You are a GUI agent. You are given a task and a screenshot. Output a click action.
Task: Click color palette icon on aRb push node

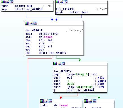point(3,2)
